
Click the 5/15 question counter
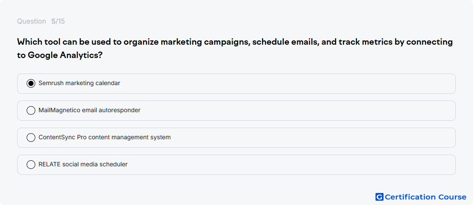click(58, 21)
